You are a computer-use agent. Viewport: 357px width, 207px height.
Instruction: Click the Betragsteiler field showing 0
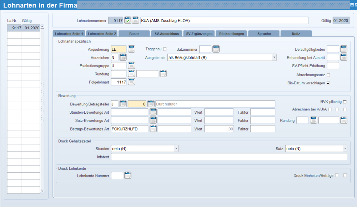point(137,104)
